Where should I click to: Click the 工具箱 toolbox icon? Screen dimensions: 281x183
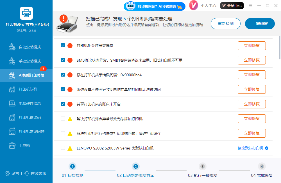click(12, 146)
